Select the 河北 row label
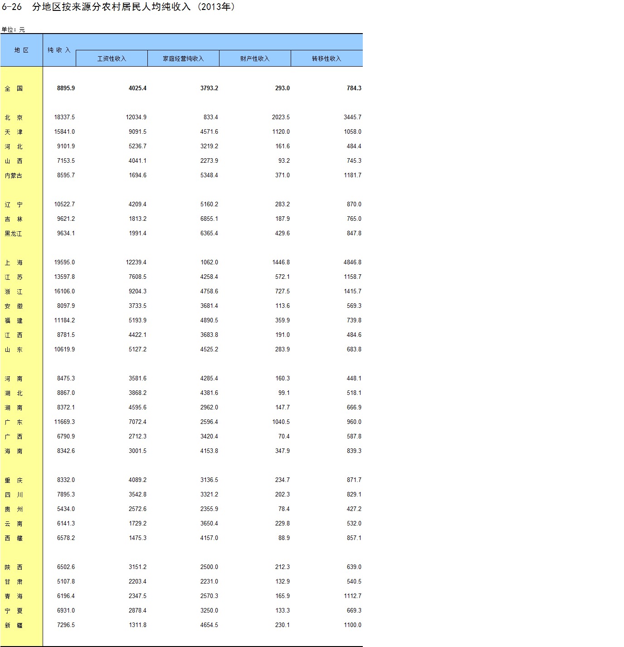Screen dimensions: 624x647 click(x=14, y=146)
